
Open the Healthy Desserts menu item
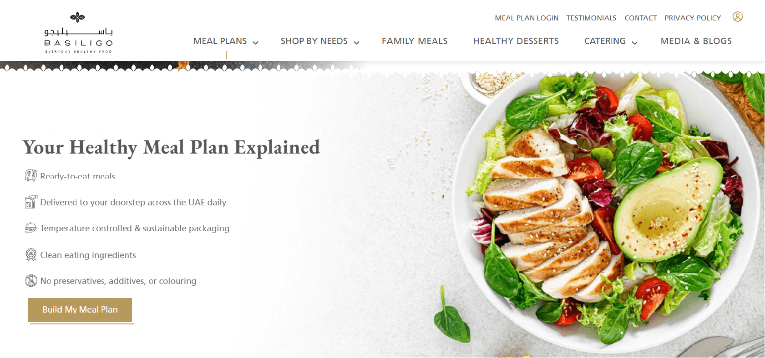pos(516,41)
